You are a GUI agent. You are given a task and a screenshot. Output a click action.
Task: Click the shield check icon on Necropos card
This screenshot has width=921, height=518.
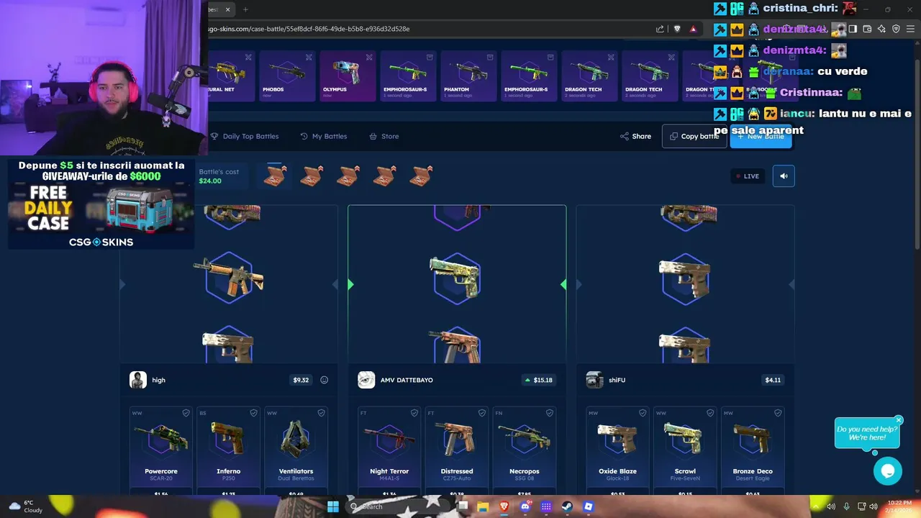(549, 413)
